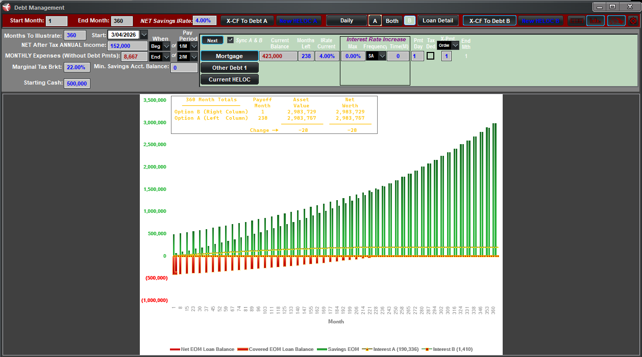Edit the MONTHLY Expenses 8,667 field
Viewport: 642px width, 357px height.
click(135, 57)
